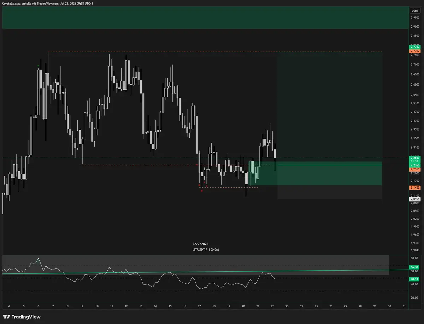Select the grey stop-loss area below the demand zone
Screen dimensions: 424x324
click(330, 192)
